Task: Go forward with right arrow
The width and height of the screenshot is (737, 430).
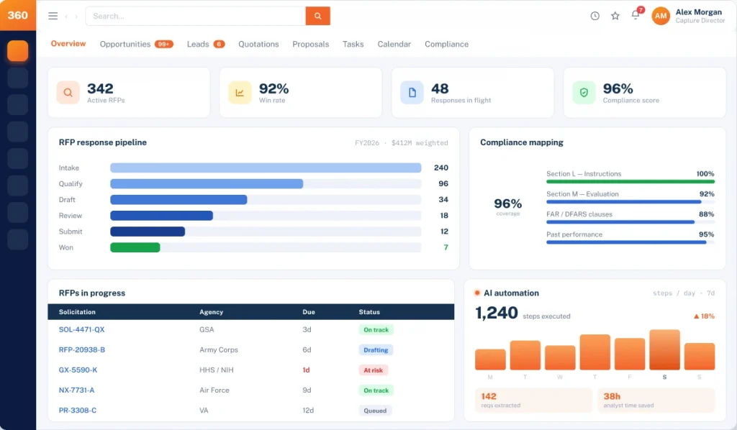Action: (x=76, y=17)
